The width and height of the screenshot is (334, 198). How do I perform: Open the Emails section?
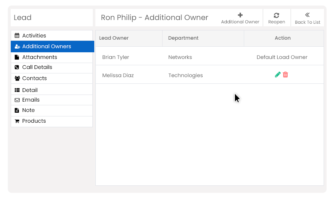click(52, 100)
